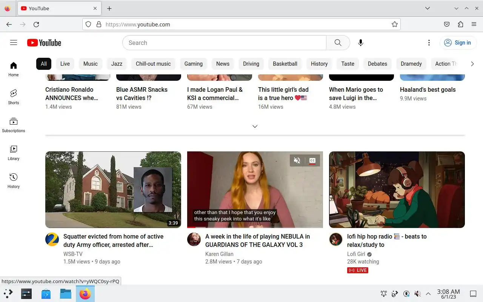
Task: Toggle closed captions on video preview
Action: [312, 160]
